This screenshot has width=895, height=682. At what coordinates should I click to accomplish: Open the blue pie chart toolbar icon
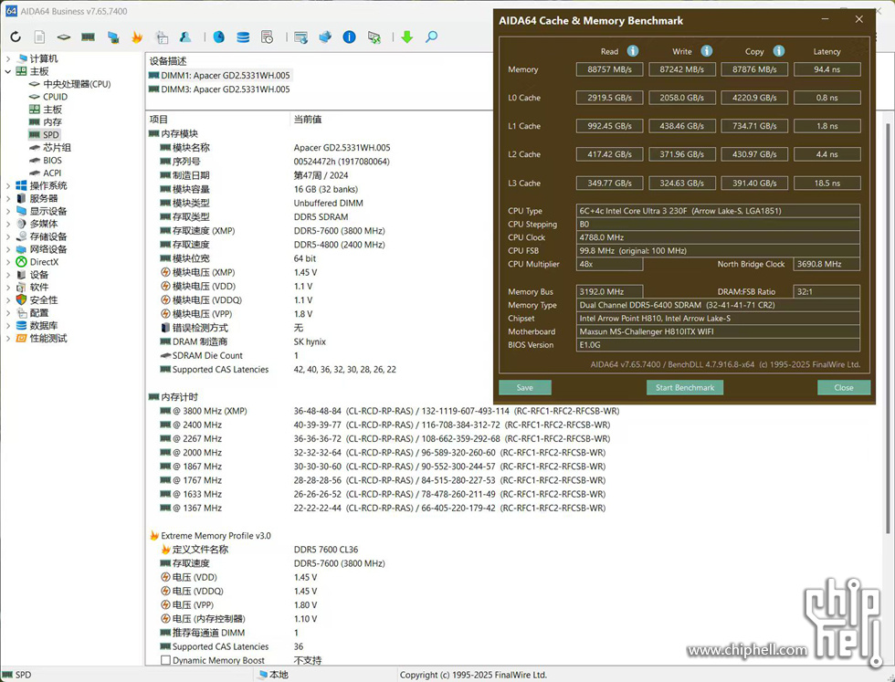218,37
